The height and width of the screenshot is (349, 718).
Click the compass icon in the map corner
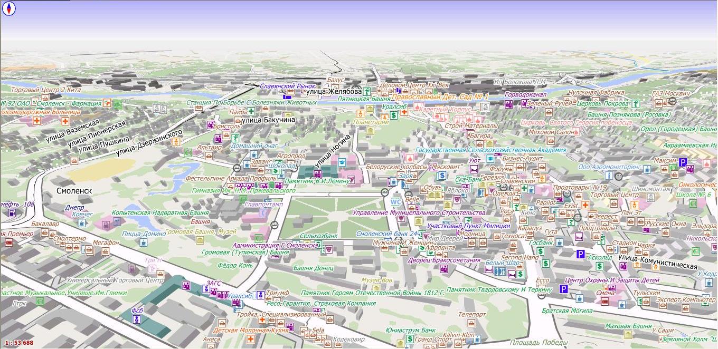10,8
